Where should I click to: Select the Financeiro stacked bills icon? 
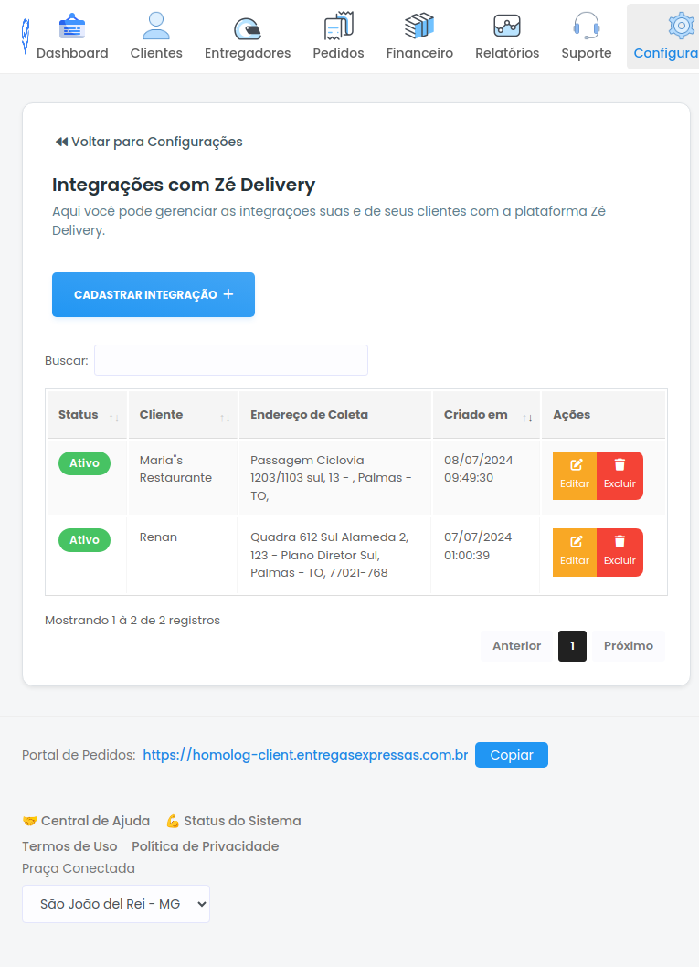point(419,24)
